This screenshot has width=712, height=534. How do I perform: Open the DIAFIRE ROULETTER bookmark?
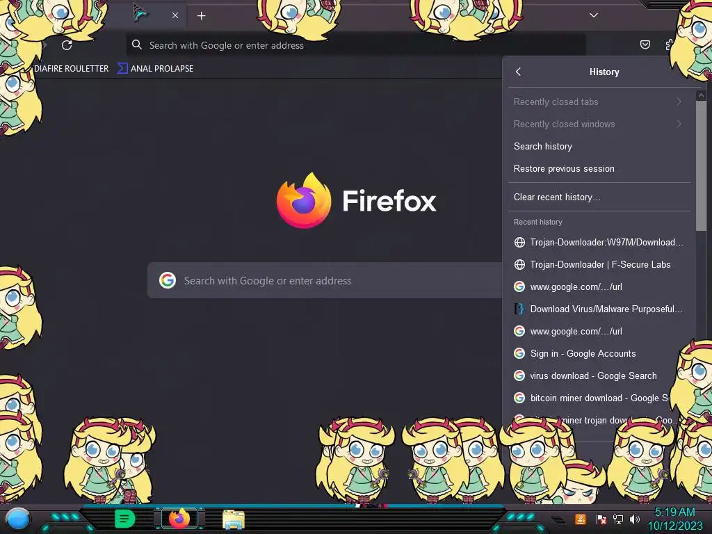pos(72,69)
